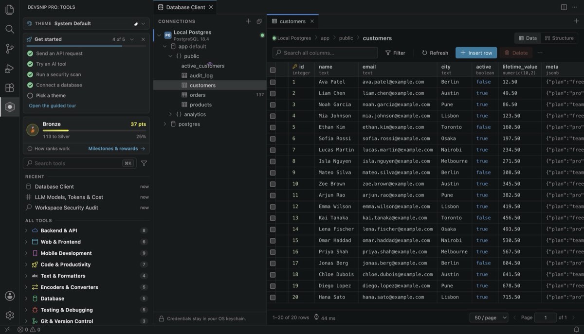Click the notifications bell in status bar
The height and width of the screenshot is (334, 584).
tap(576, 330)
